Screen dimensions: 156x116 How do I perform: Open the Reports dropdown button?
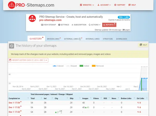pos(109,25)
